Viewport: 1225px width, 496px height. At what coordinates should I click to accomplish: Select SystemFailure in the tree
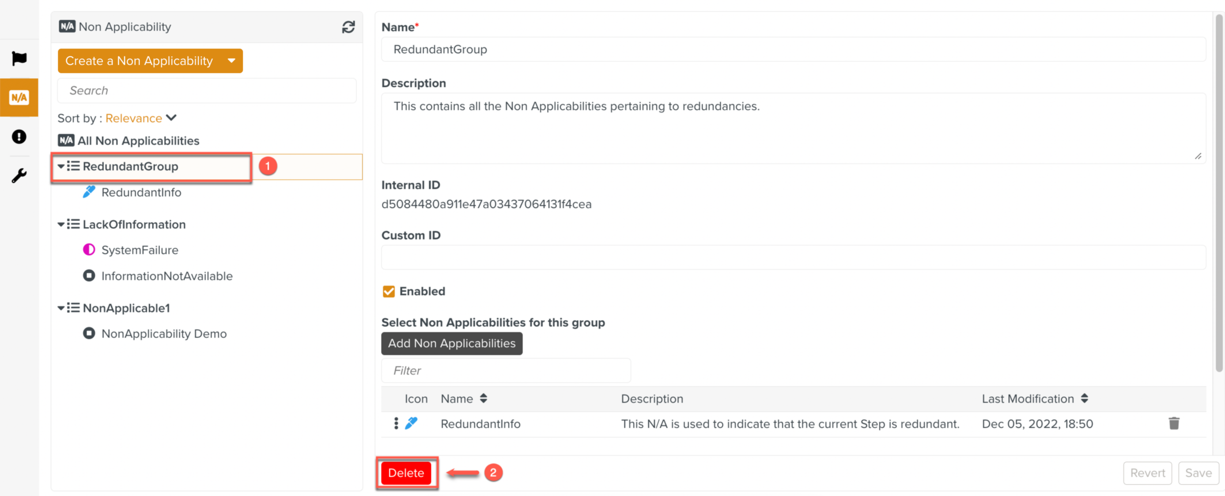(x=140, y=250)
